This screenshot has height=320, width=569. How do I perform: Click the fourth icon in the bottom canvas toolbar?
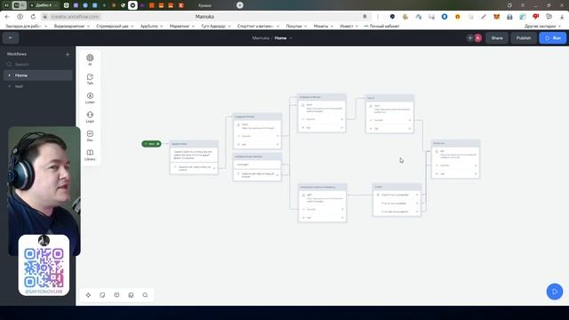click(131, 295)
